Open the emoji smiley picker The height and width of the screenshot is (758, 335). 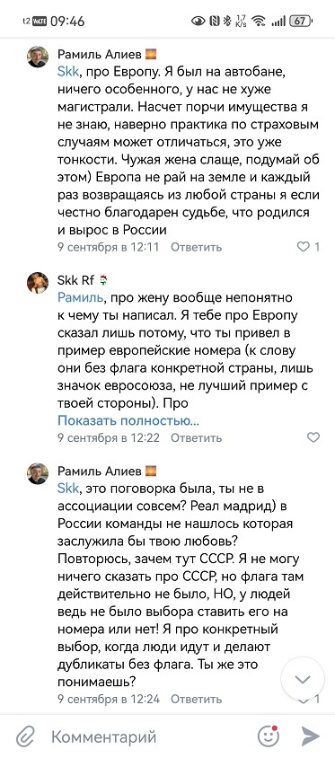coord(269,736)
